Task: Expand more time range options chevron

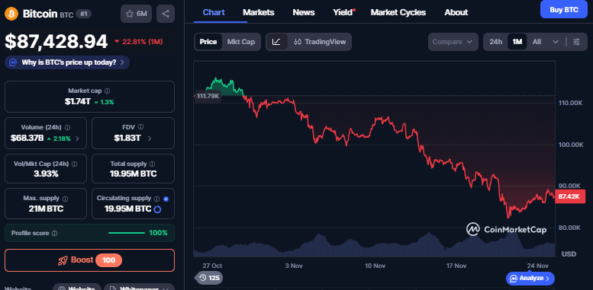Action: pyautogui.click(x=555, y=42)
